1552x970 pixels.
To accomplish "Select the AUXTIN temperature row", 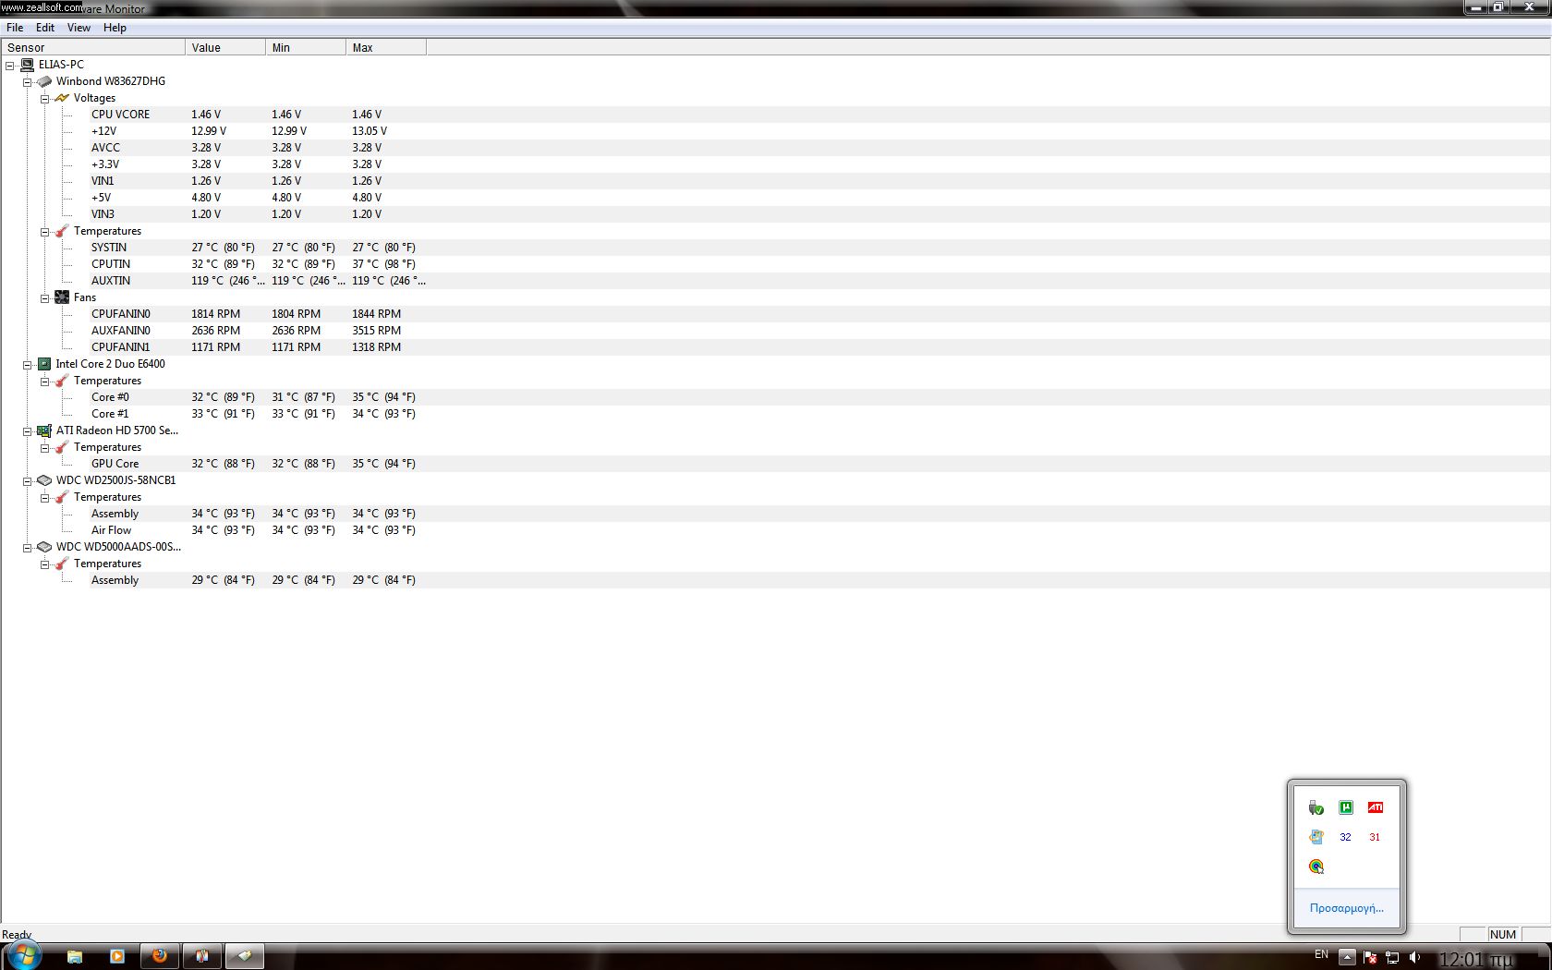I will pyautogui.click(x=776, y=281).
